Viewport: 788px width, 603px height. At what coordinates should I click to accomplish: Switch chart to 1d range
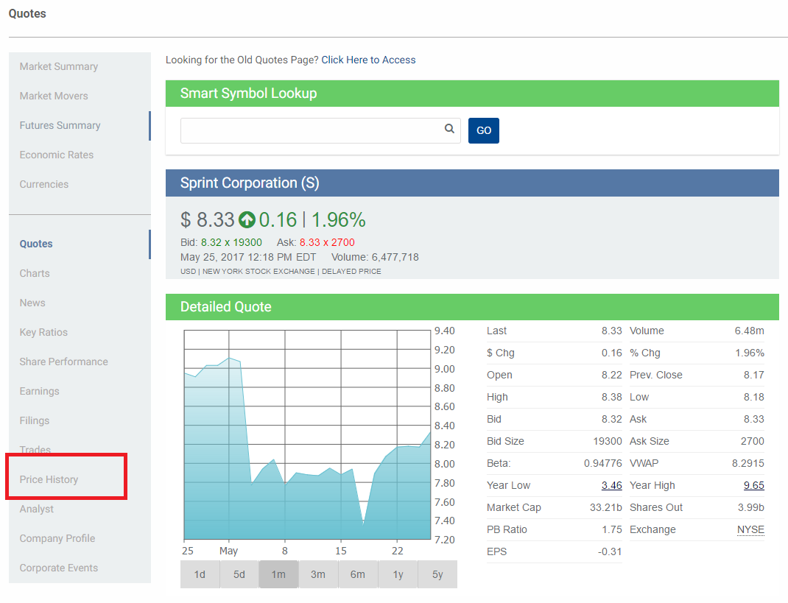200,574
